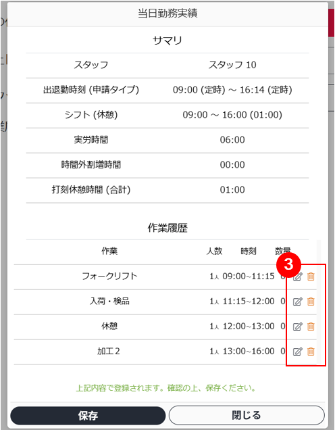
Task: Click the 閉じる button
Action: [x=247, y=416]
